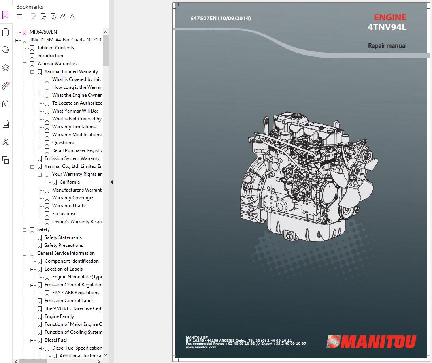The width and height of the screenshot is (432, 363).
Task: Open Emission System Warranty bookmark
Action: click(72, 158)
